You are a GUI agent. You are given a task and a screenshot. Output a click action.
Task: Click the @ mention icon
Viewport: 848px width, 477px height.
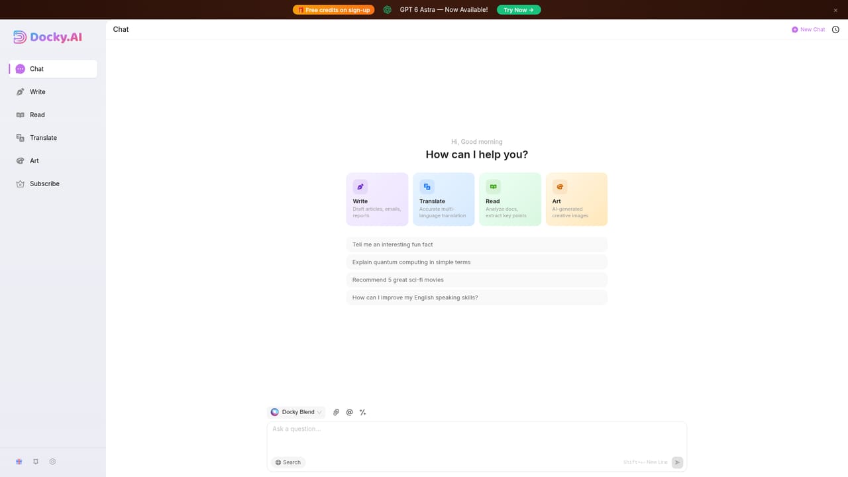(x=349, y=412)
